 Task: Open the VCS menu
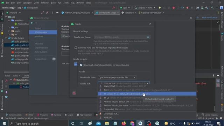coord(72,3)
